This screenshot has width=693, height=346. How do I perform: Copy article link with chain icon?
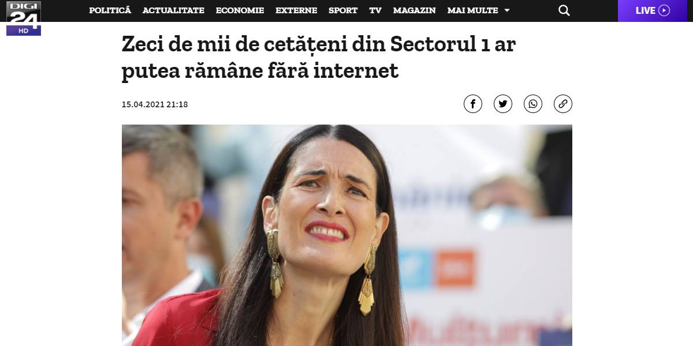[x=563, y=104]
